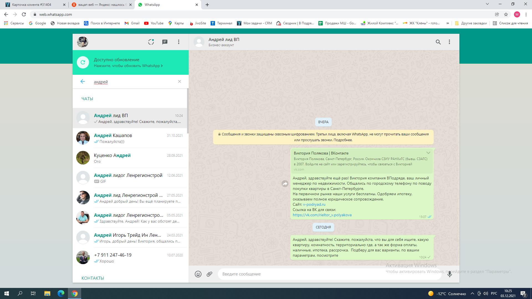
Task: Open the v-podryad.ru link
Action: coord(314,204)
